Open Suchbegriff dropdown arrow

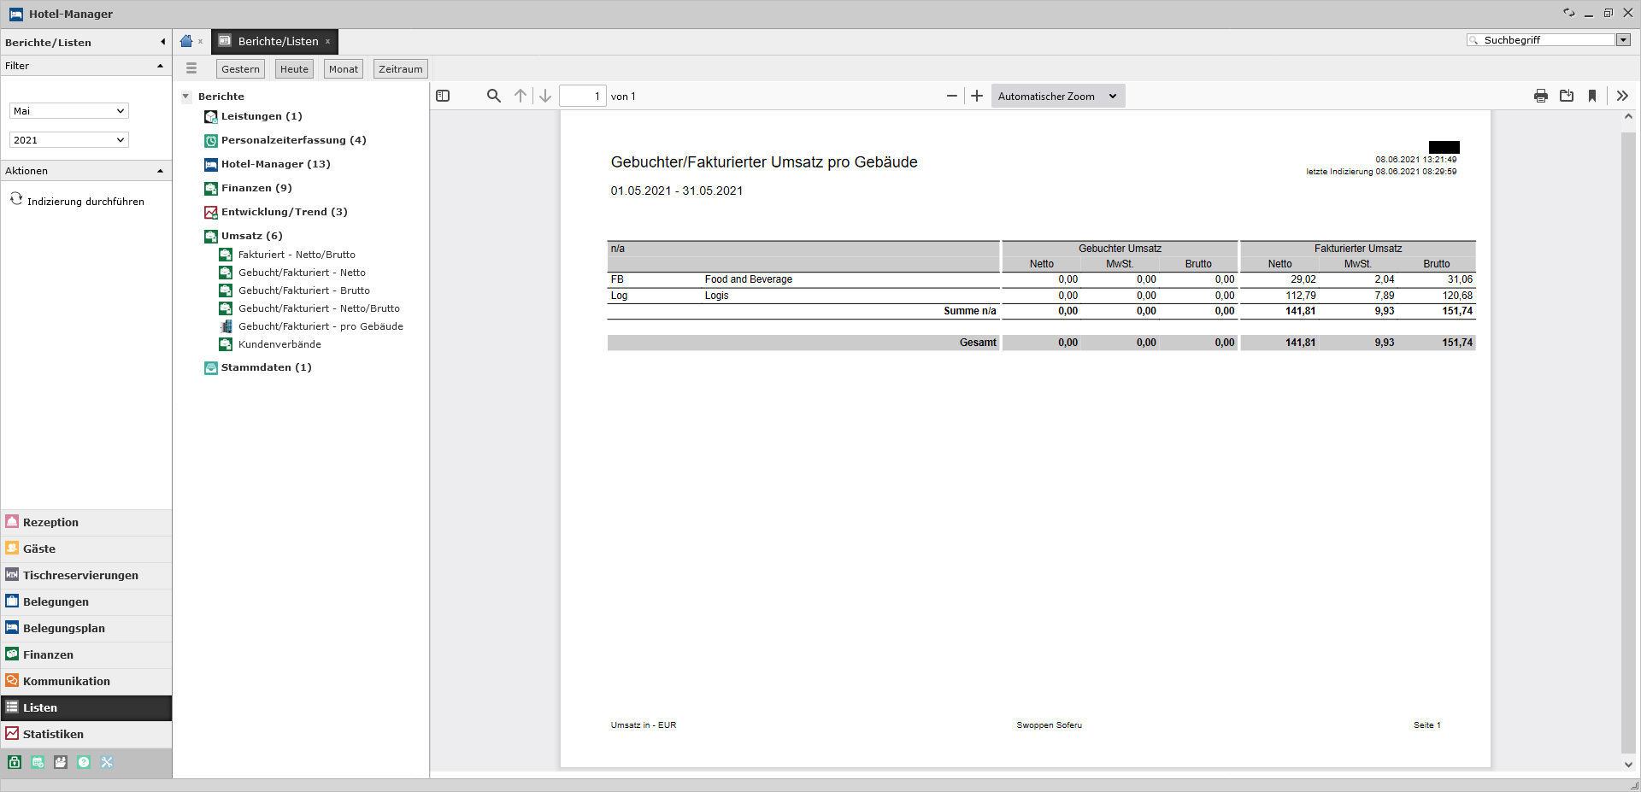[1623, 40]
